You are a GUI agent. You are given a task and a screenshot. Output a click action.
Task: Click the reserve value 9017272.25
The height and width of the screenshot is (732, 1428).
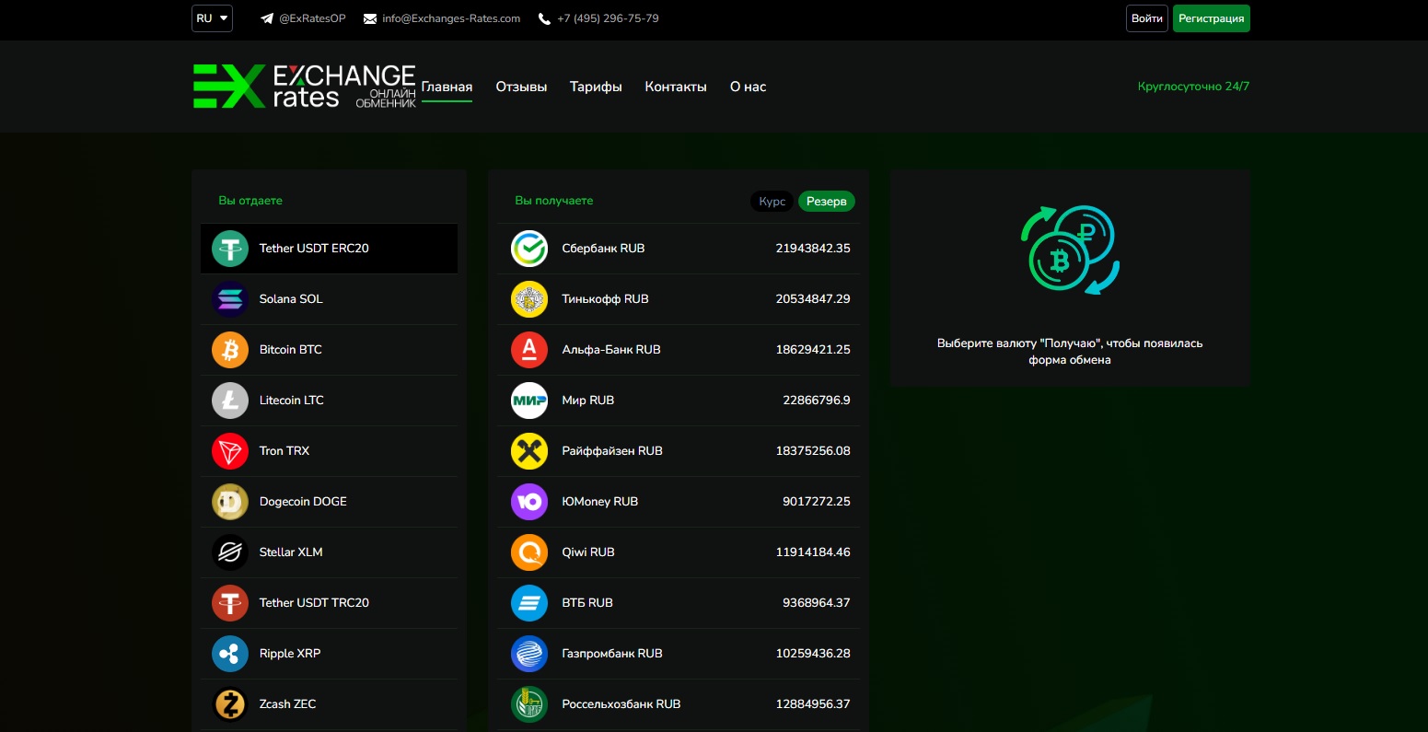pos(817,502)
